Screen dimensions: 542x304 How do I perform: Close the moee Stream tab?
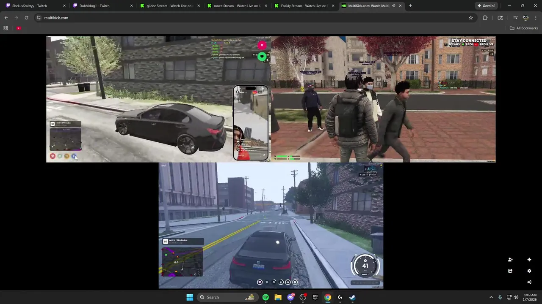tap(266, 6)
